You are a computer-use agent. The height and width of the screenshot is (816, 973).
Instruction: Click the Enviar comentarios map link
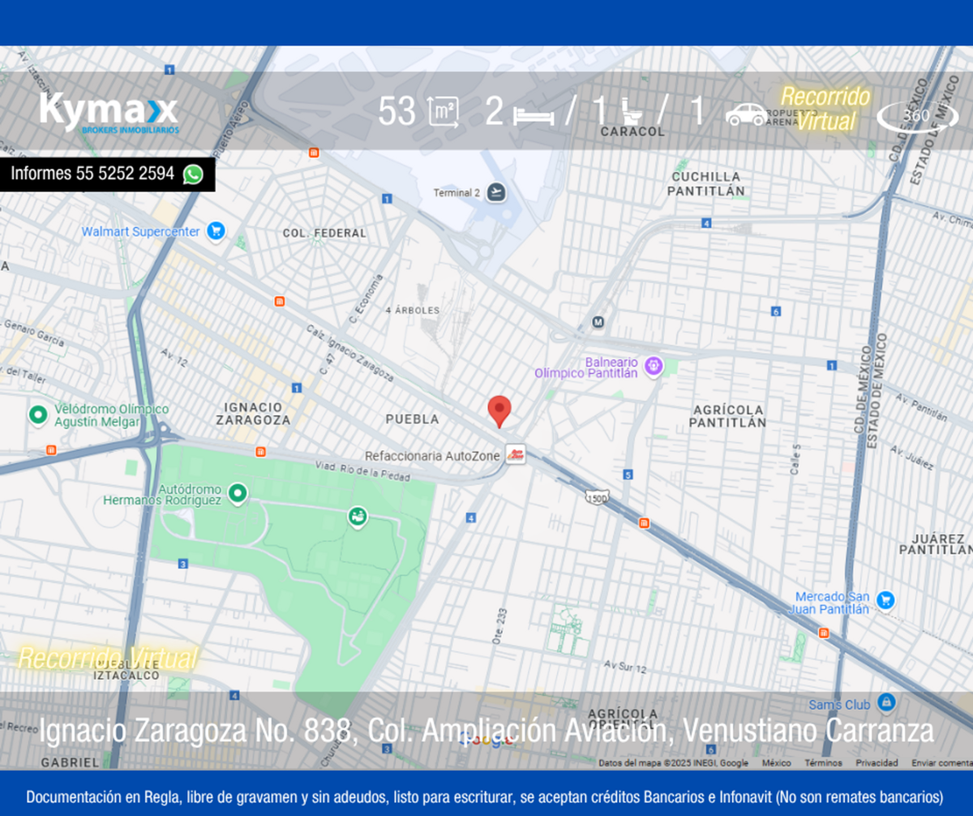941,763
